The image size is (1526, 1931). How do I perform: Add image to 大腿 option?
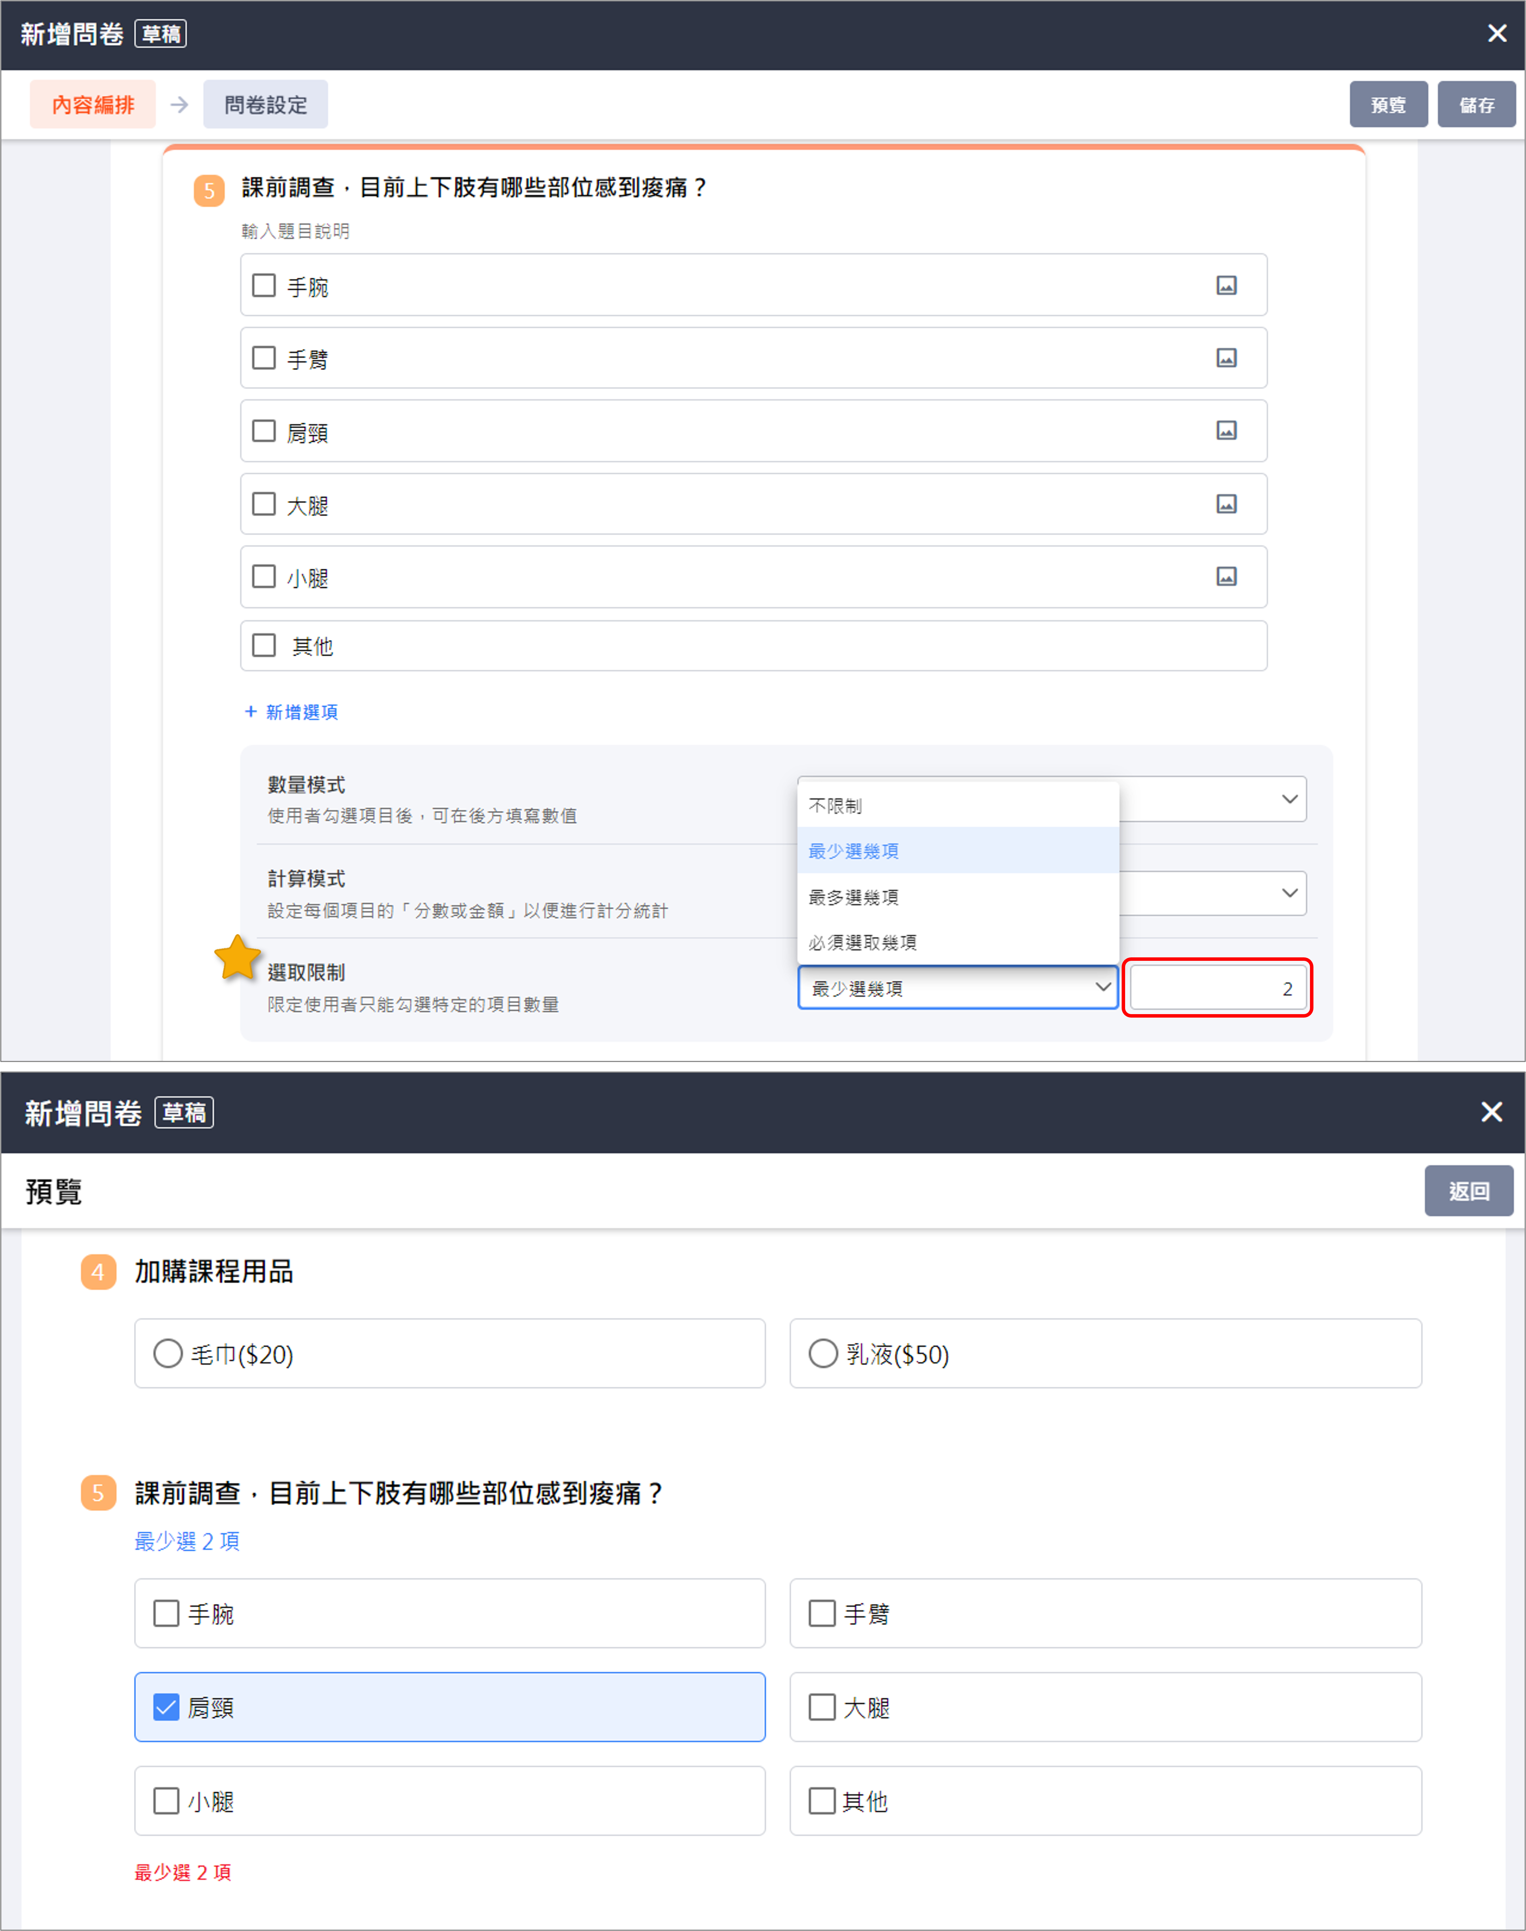[x=1226, y=504]
